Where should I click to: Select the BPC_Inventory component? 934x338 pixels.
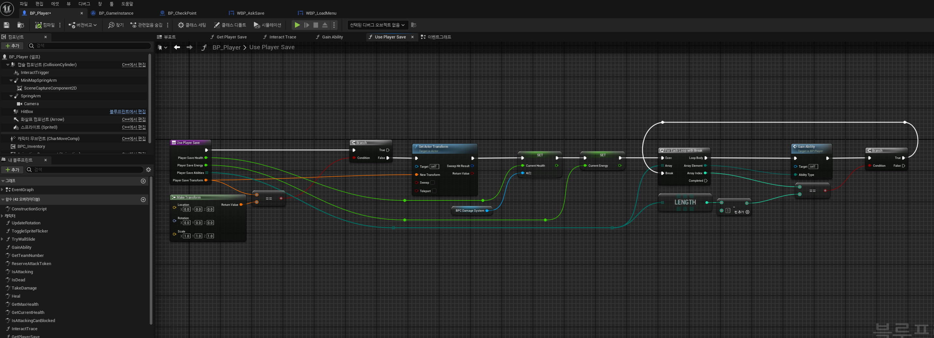31,147
